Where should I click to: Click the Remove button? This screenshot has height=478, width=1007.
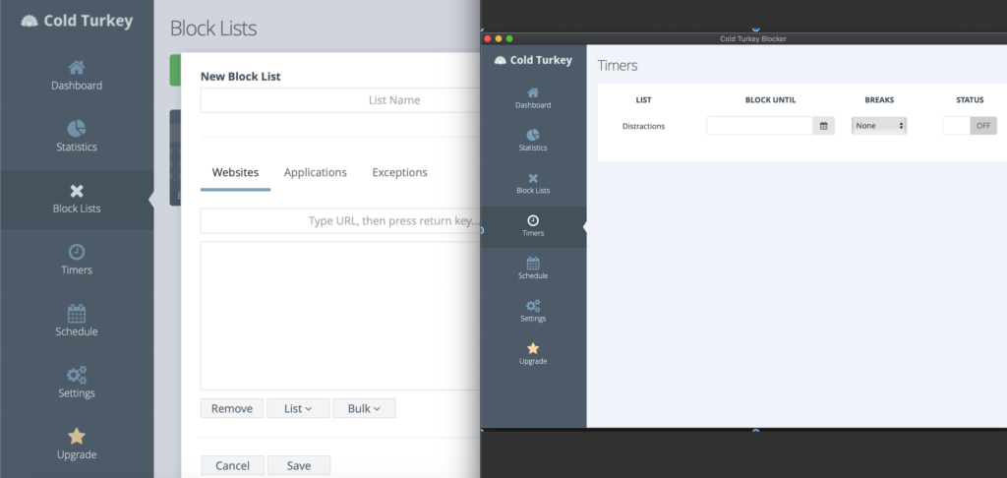click(232, 408)
